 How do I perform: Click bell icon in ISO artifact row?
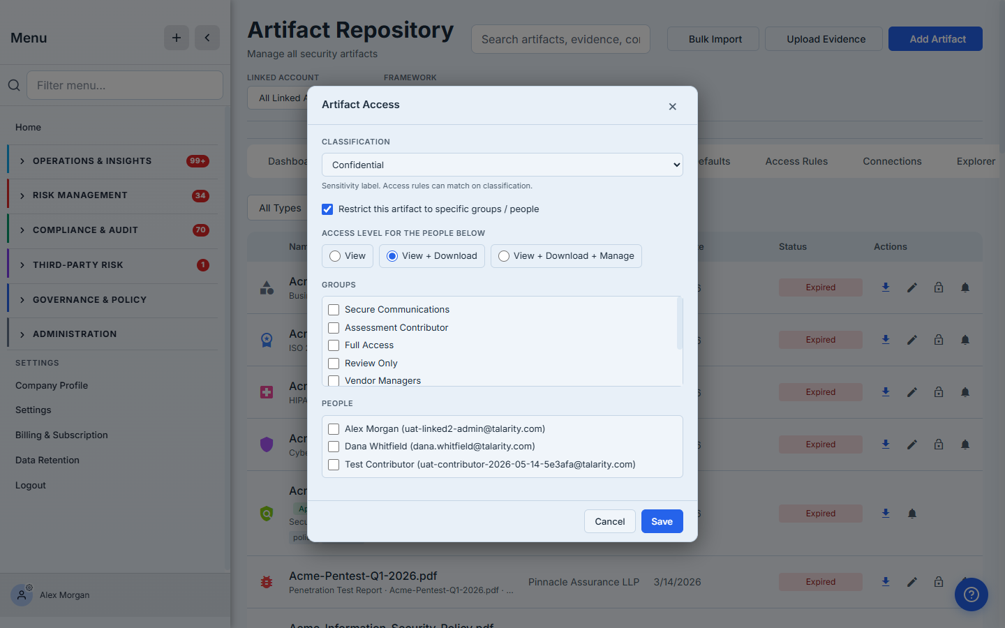coord(965,340)
